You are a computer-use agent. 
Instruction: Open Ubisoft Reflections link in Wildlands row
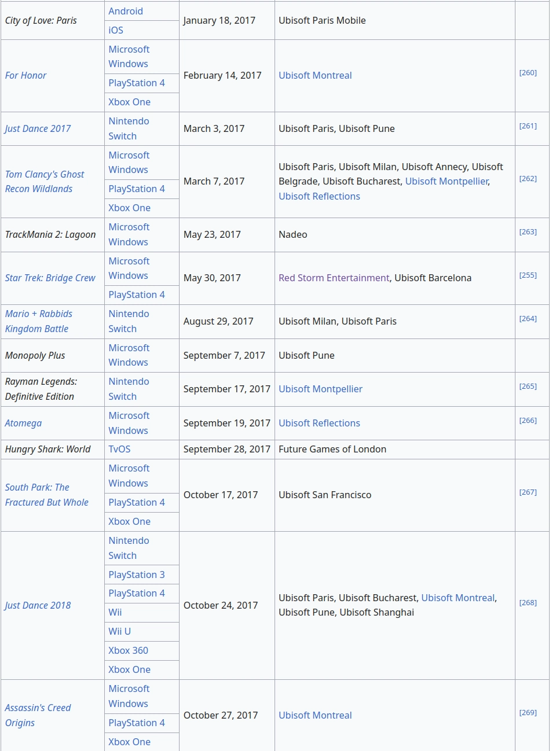[319, 196]
